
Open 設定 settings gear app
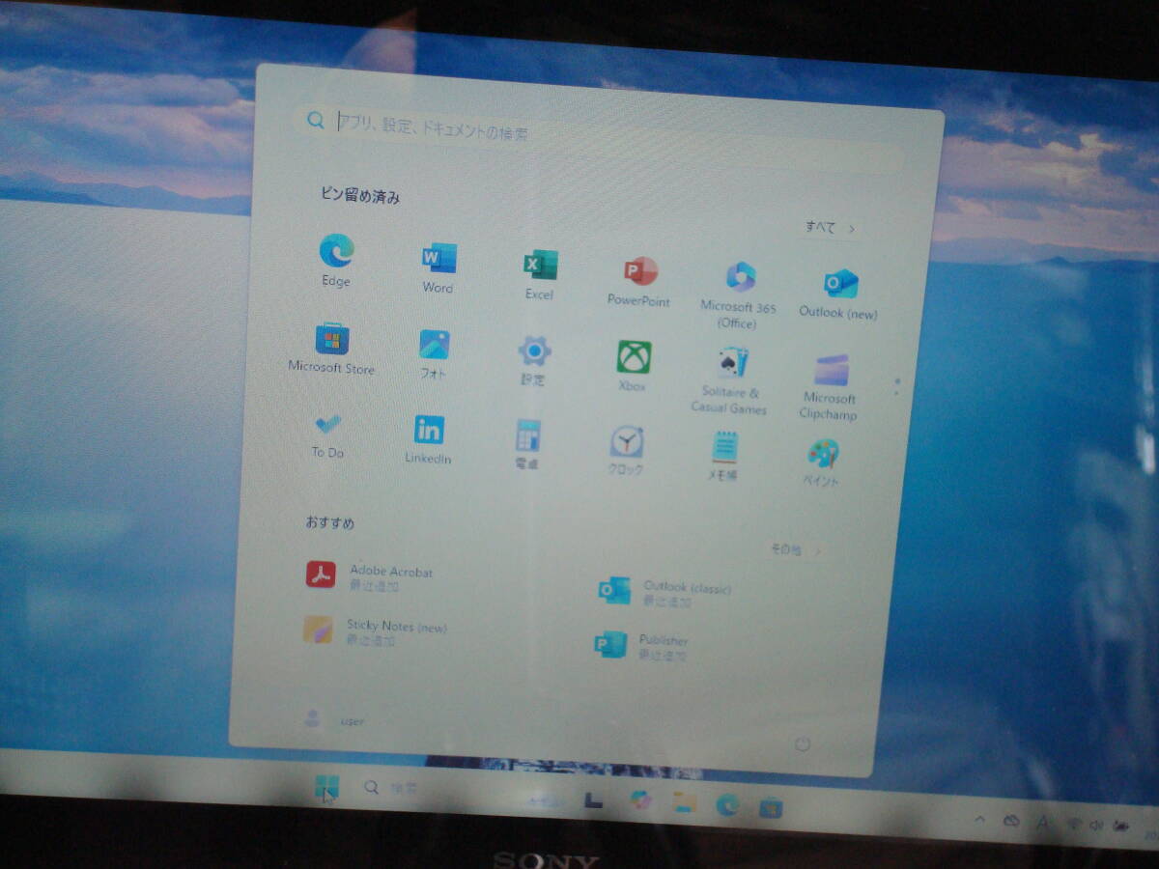coord(533,360)
